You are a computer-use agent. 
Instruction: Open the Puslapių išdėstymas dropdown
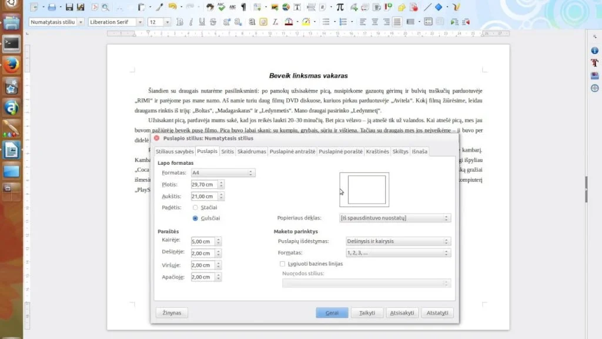point(398,241)
